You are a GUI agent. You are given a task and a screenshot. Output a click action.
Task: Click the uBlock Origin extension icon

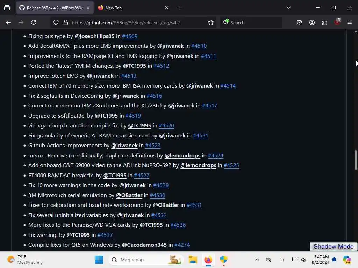click(337, 22)
